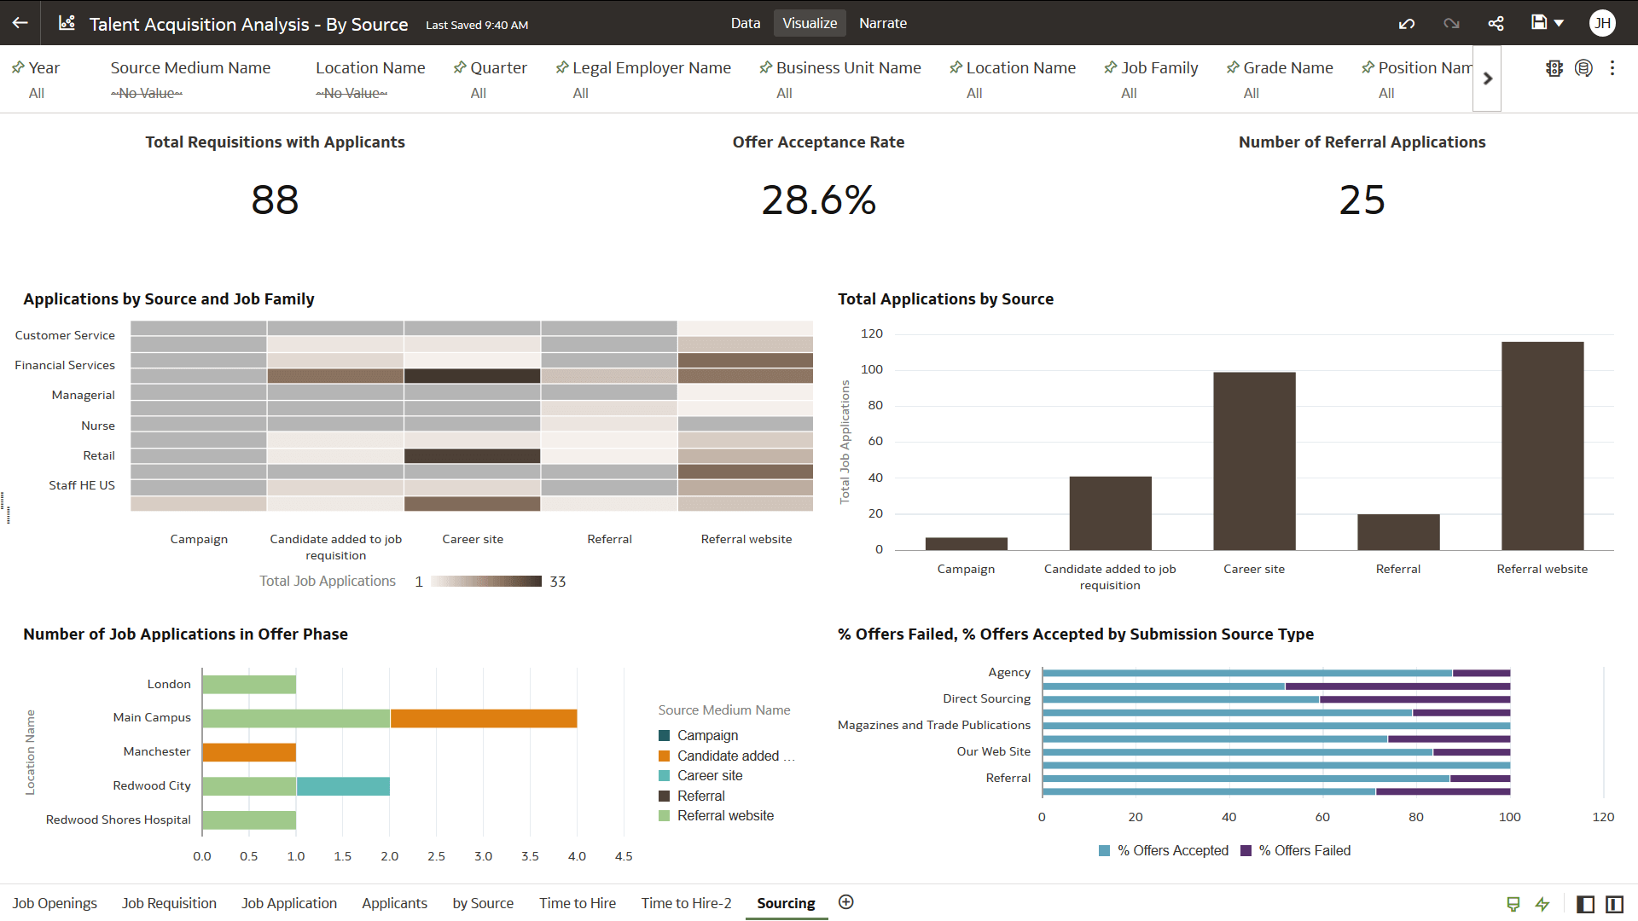Open the refresh data icon in filter bar

[1583, 68]
